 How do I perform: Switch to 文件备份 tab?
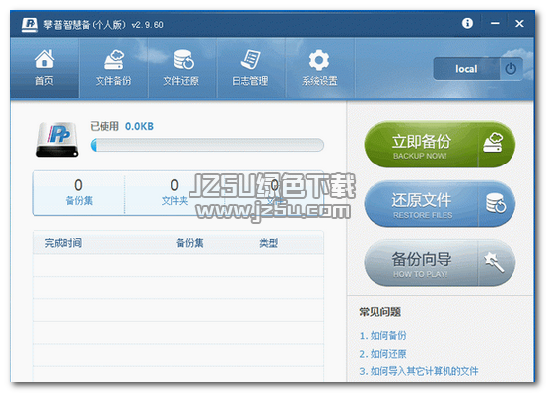(113, 68)
